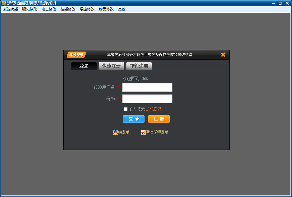The width and height of the screenshot is (292, 197).
Task: Choose the QQ登录 text link
Action: coord(124,132)
